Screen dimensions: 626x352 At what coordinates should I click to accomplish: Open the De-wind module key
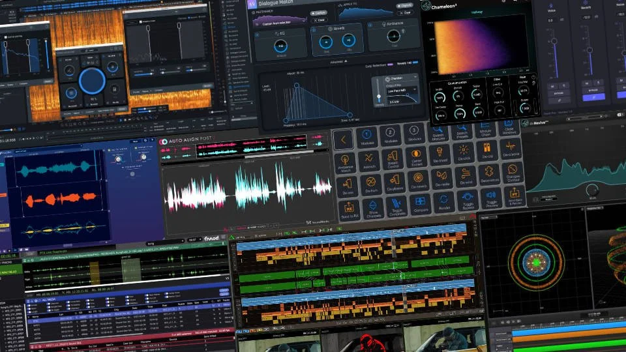466,176
